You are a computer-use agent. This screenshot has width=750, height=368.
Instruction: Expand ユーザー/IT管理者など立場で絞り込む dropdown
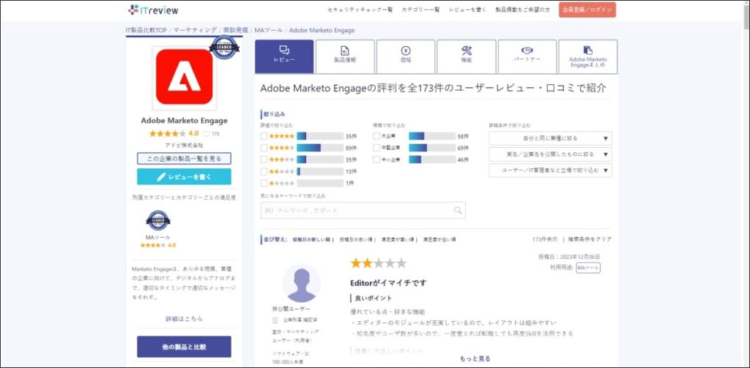[550, 170]
